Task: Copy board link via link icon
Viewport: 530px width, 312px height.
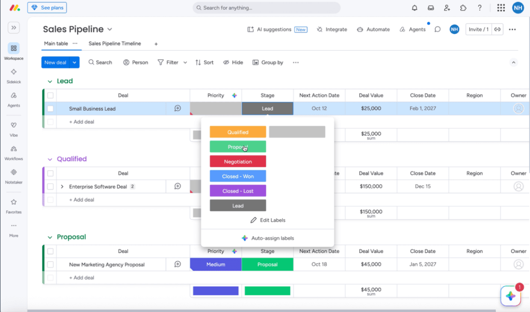Action: point(497,29)
